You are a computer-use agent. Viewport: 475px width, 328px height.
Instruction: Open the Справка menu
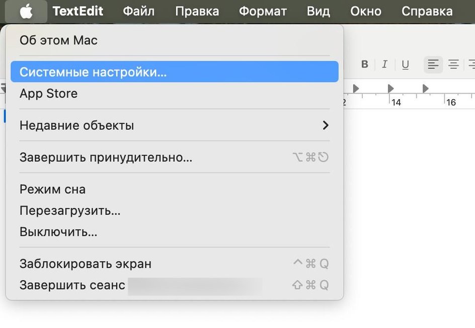(427, 12)
